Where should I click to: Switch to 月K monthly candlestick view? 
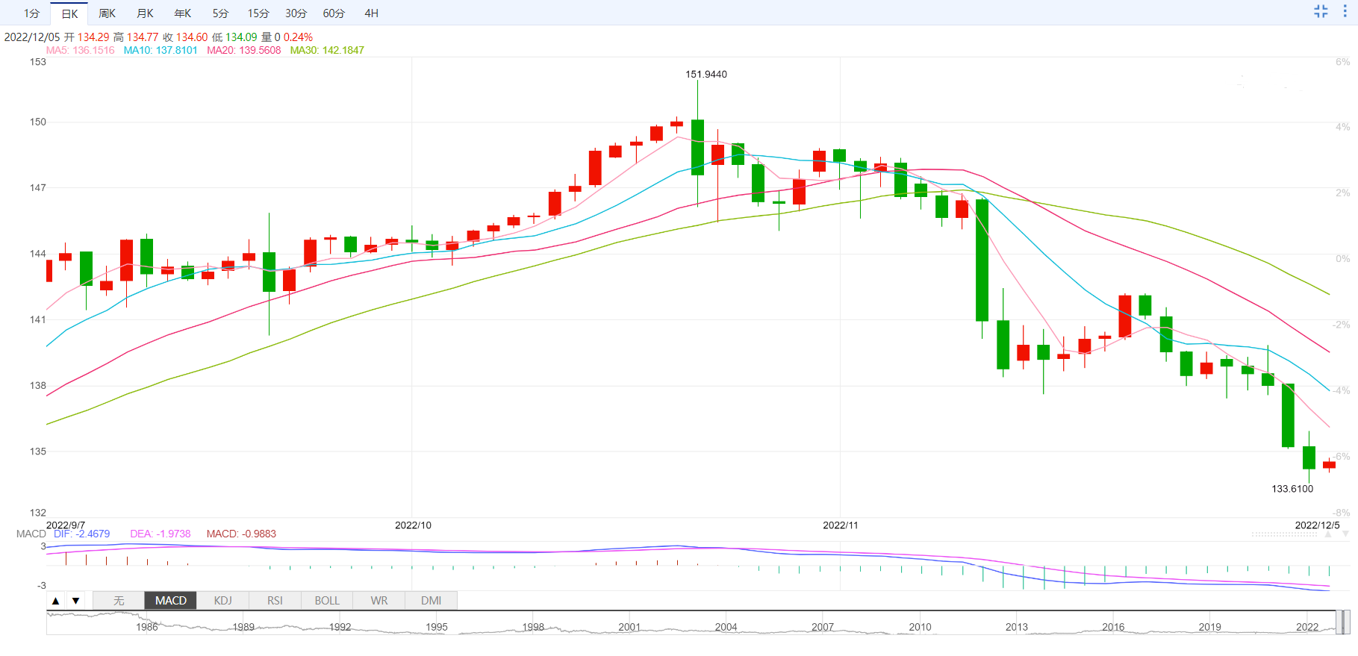pyautogui.click(x=145, y=13)
